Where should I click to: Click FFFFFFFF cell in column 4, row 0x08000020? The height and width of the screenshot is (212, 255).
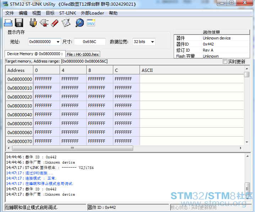[x=73, y=97]
